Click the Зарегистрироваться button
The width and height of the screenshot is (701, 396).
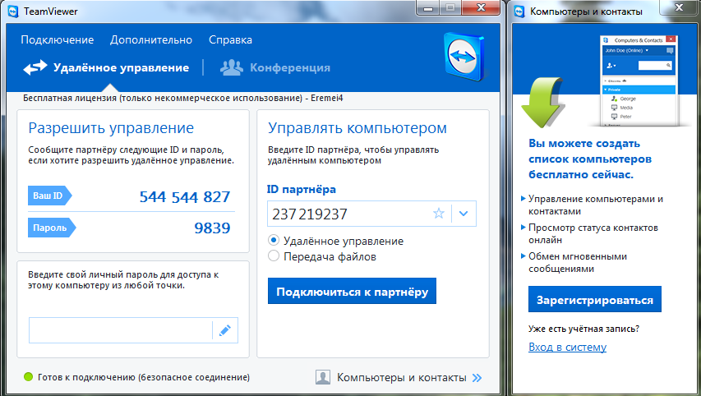pyautogui.click(x=595, y=300)
